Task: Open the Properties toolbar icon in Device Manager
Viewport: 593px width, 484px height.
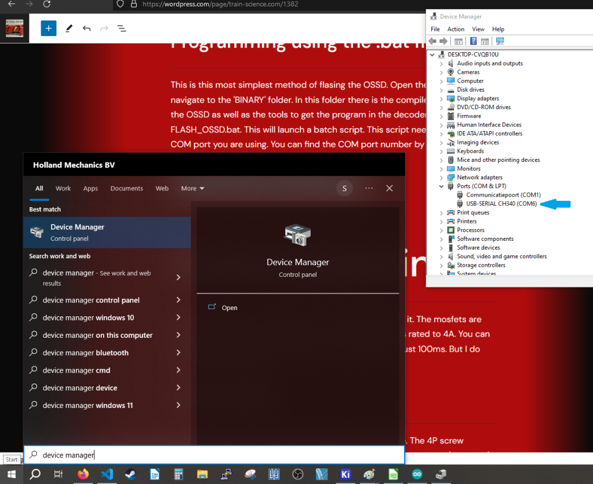Action: tap(458, 41)
